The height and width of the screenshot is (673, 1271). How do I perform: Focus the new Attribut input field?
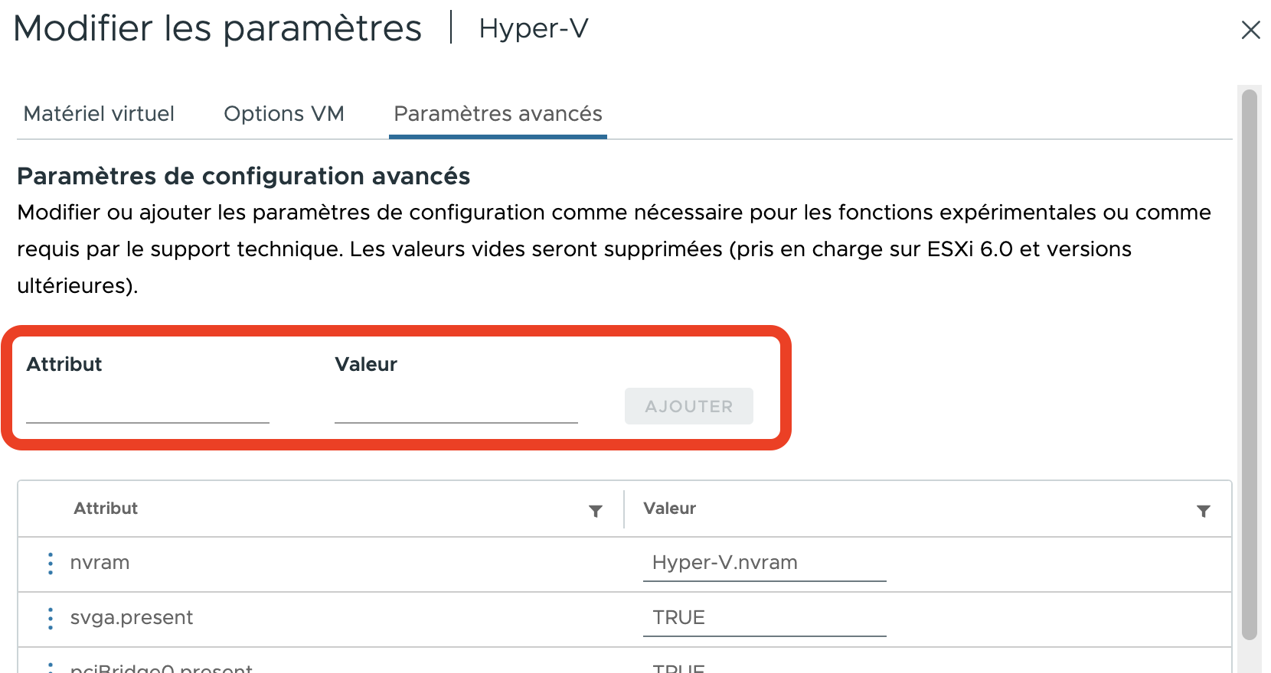(x=147, y=407)
